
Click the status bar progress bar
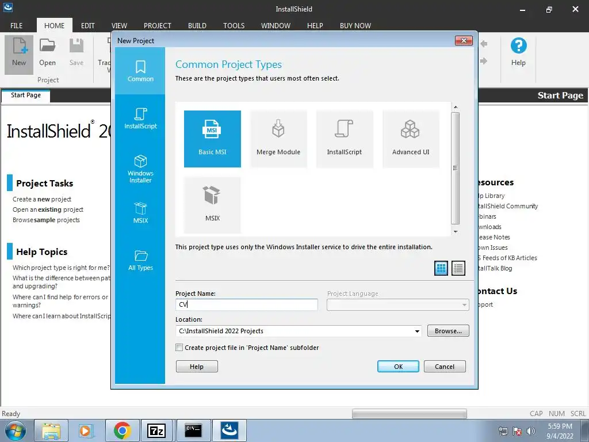(410, 414)
